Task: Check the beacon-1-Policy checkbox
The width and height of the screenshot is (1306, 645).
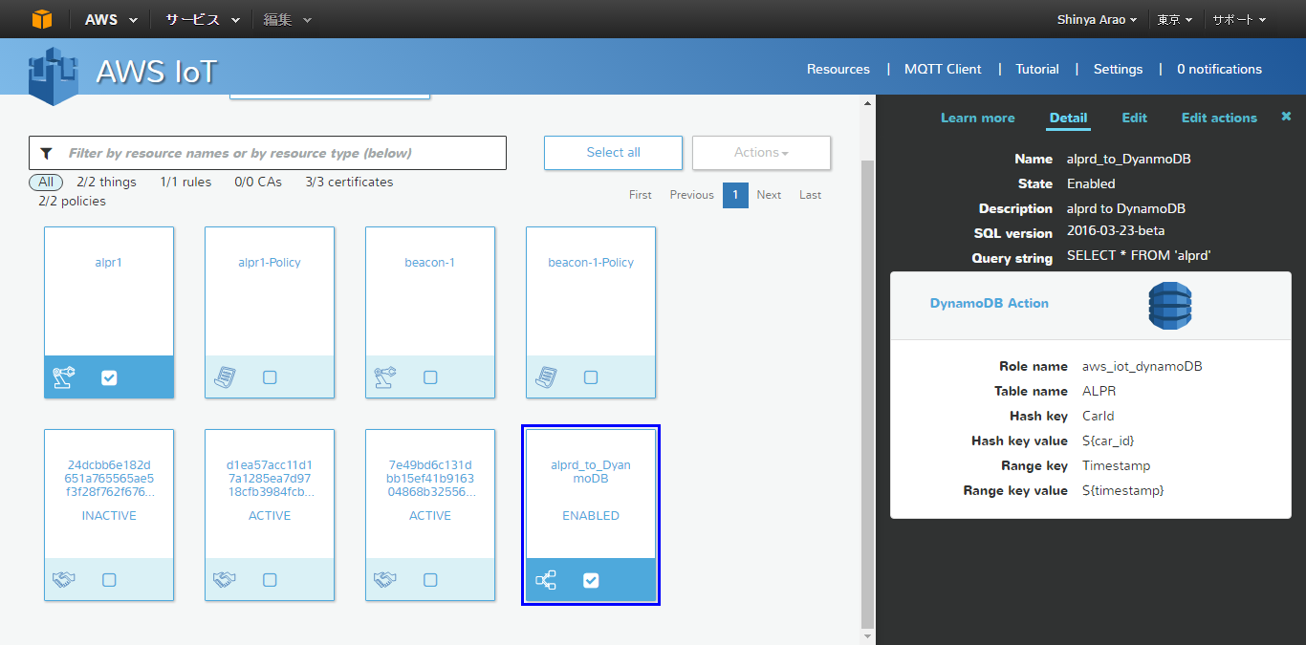Action: point(591,377)
